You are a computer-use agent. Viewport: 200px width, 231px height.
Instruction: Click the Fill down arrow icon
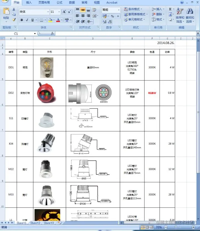click(170, 14)
